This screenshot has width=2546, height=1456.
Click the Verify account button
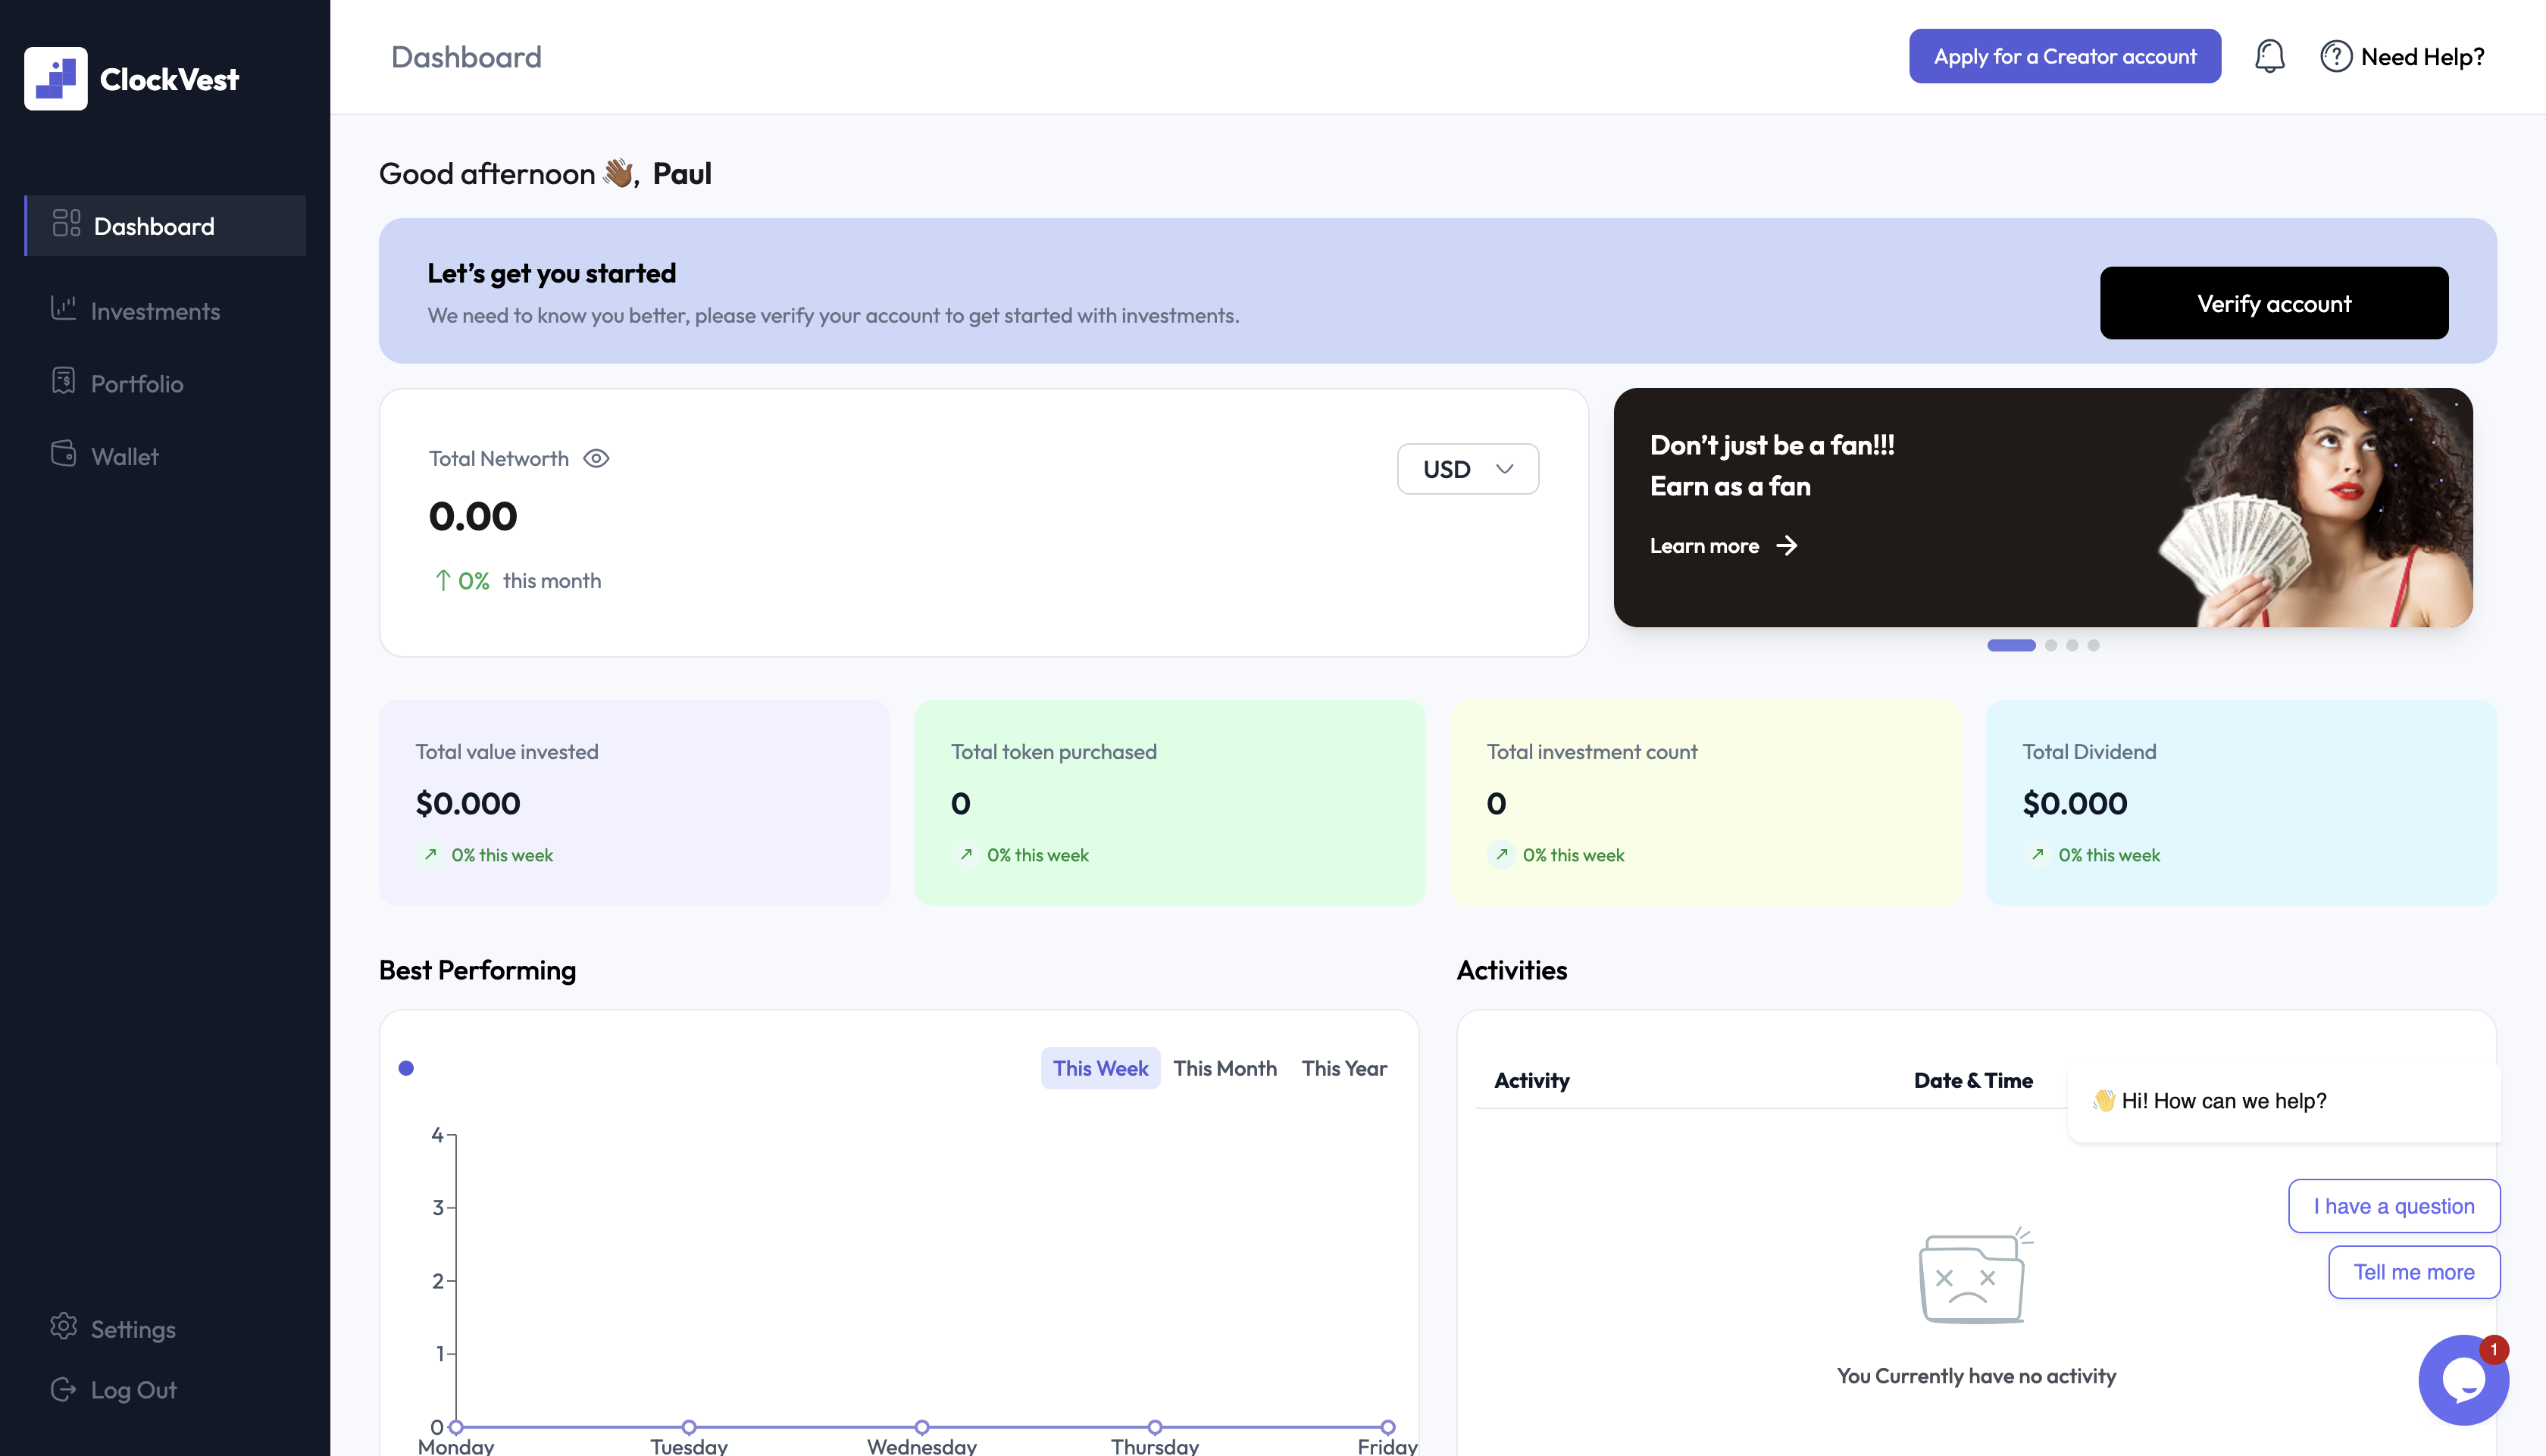(2273, 303)
